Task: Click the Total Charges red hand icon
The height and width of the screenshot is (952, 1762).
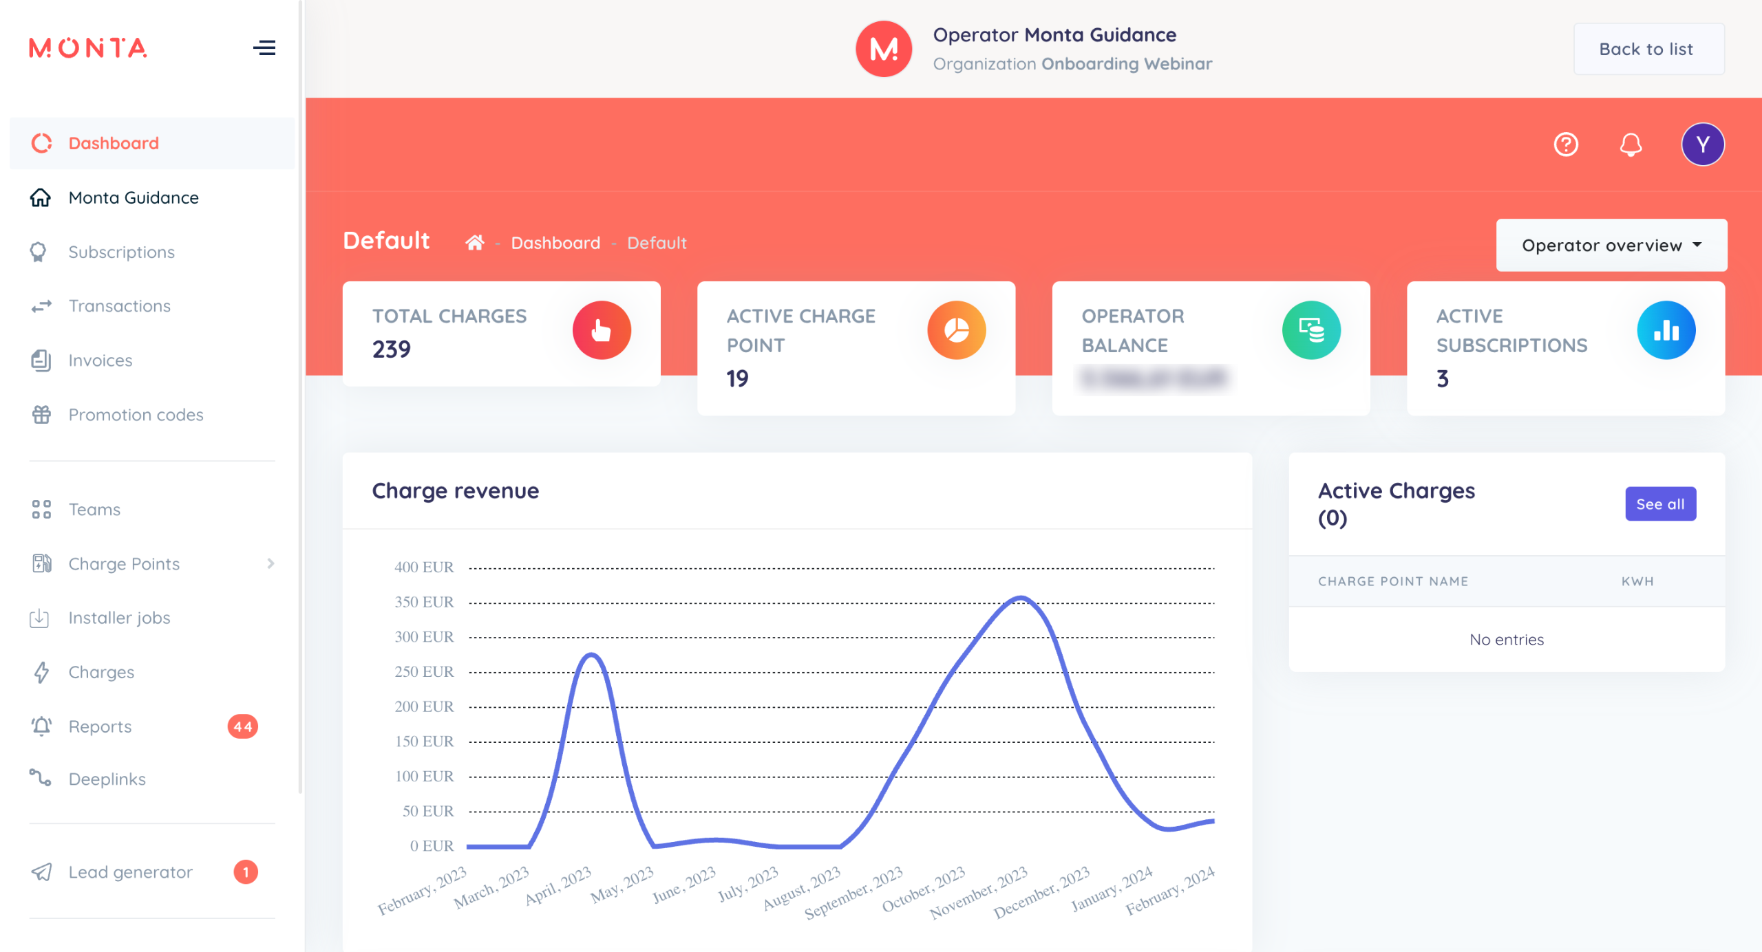Action: 601,330
